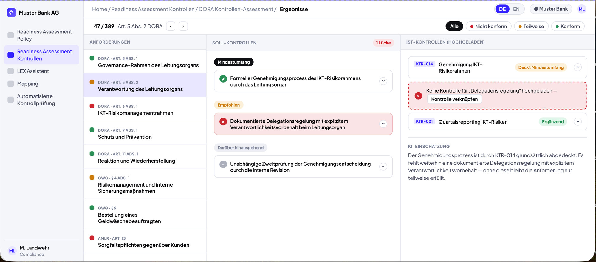The width and height of the screenshot is (596, 262).
Task: Select Risikomanagement und interne Sicherungsmaßnahmen requirement
Action: [x=145, y=184]
